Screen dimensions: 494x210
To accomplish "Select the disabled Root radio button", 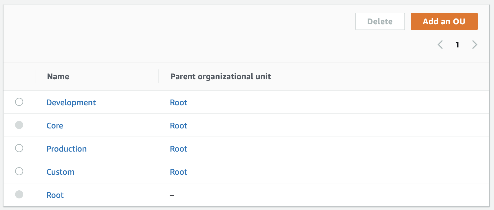I will coord(19,194).
